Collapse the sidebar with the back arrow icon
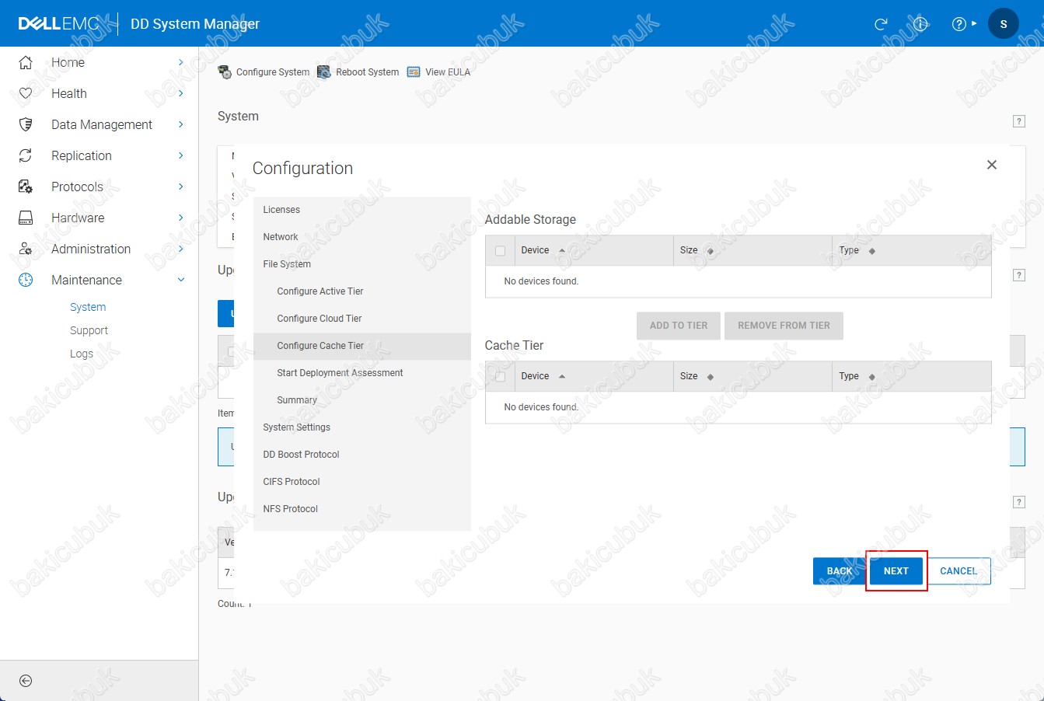 click(26, 681)
